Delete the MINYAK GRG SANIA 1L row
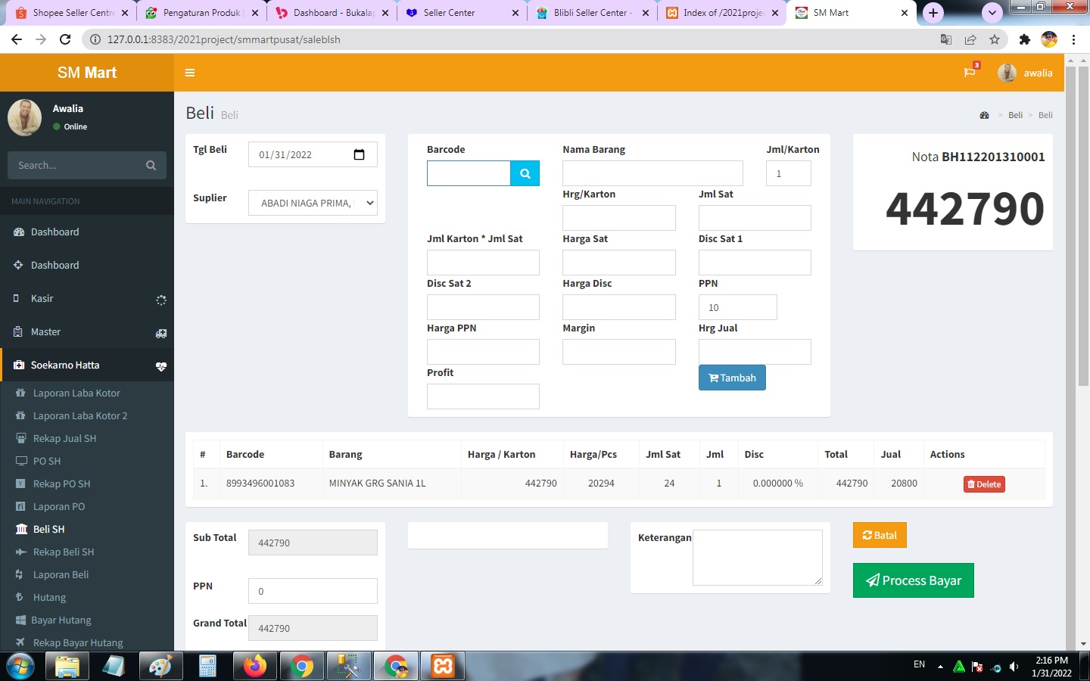 [984, 484]
